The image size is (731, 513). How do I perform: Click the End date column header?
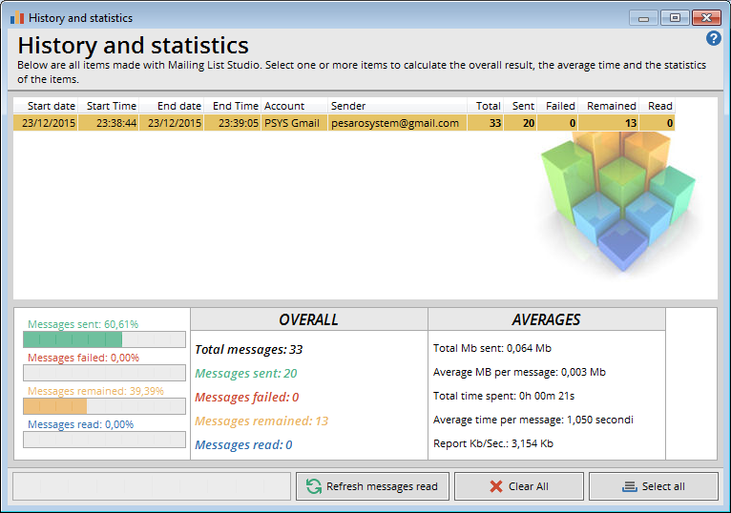tap(178, 106)
